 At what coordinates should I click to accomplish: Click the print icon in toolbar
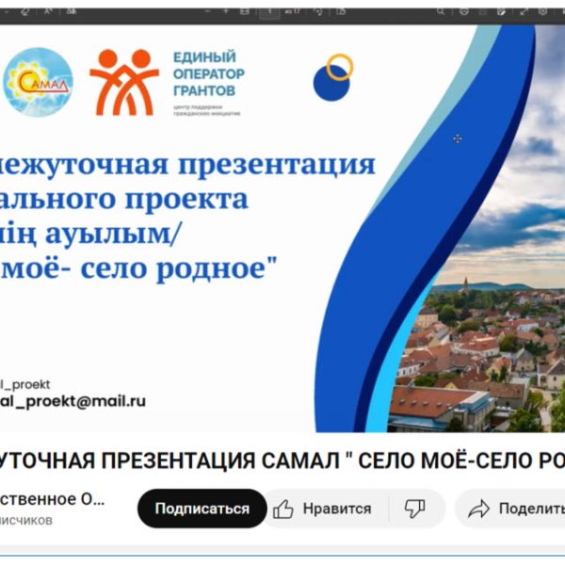click(464, 11)
